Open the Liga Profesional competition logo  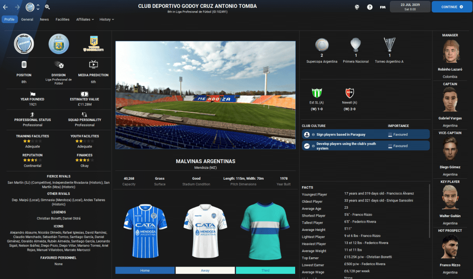click(93, 44)
